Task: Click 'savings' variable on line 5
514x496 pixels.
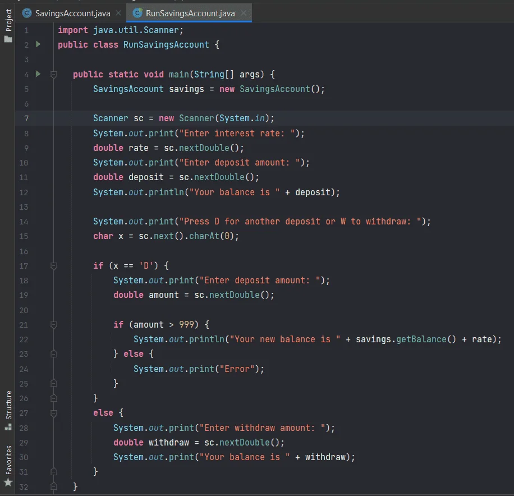Action: 186,89
